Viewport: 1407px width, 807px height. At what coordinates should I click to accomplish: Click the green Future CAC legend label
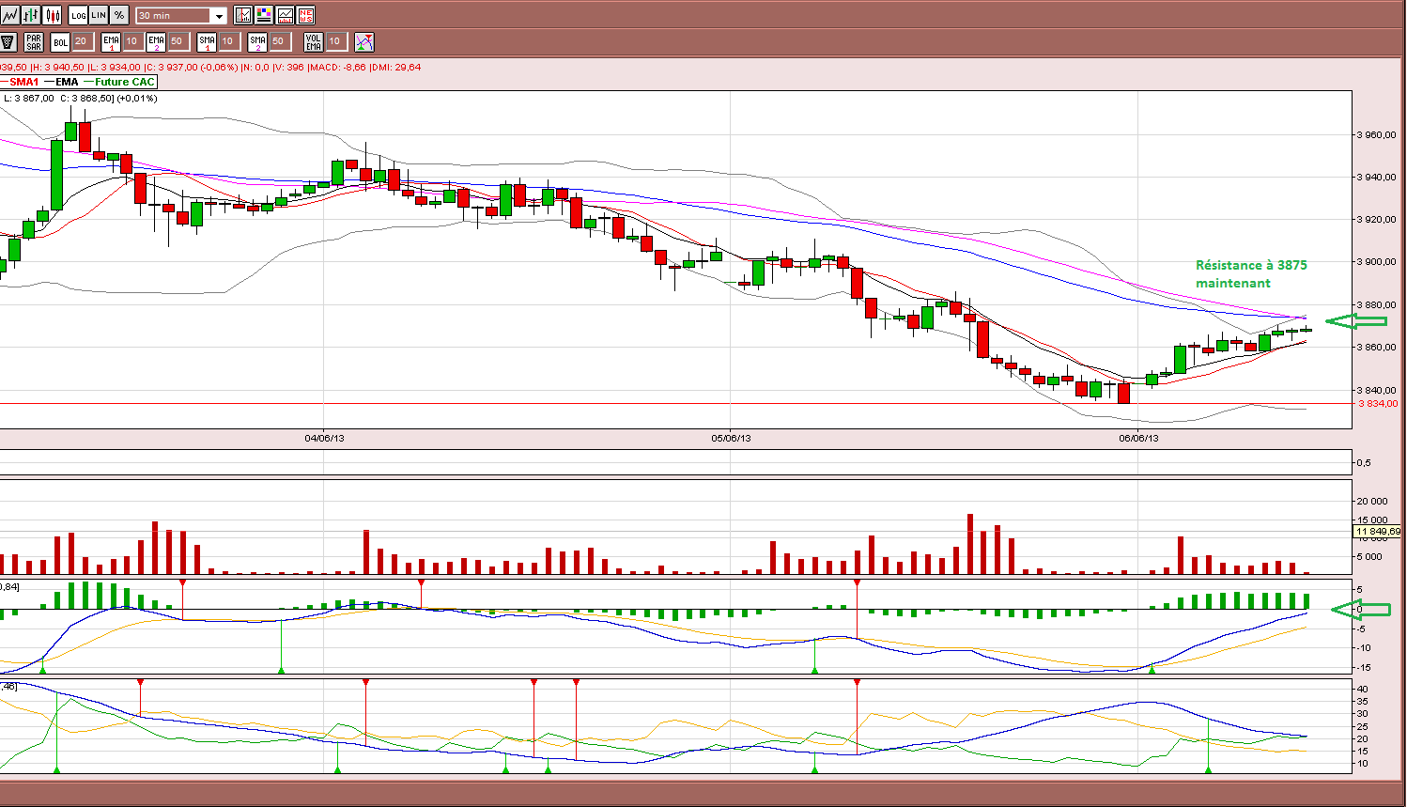tap(125, 82)
